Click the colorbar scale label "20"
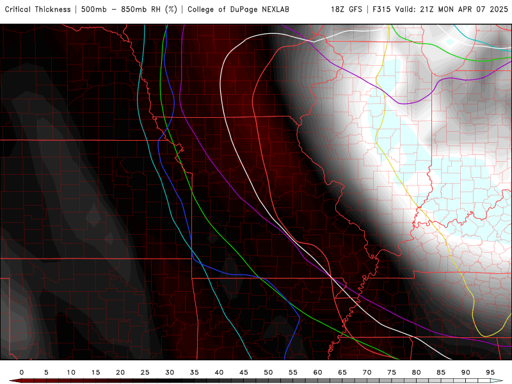This screenshot has height=384, width=512. [120, 372]
